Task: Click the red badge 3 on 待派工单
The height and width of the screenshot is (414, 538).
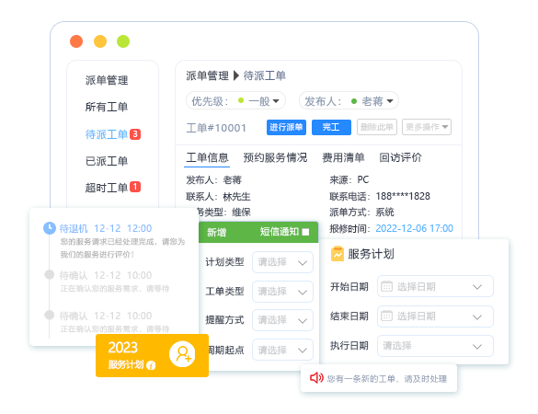Action: [135, 134]
